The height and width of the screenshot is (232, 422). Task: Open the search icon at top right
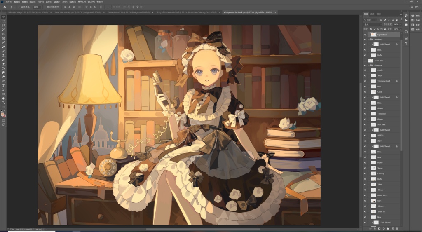click(412, 7)
